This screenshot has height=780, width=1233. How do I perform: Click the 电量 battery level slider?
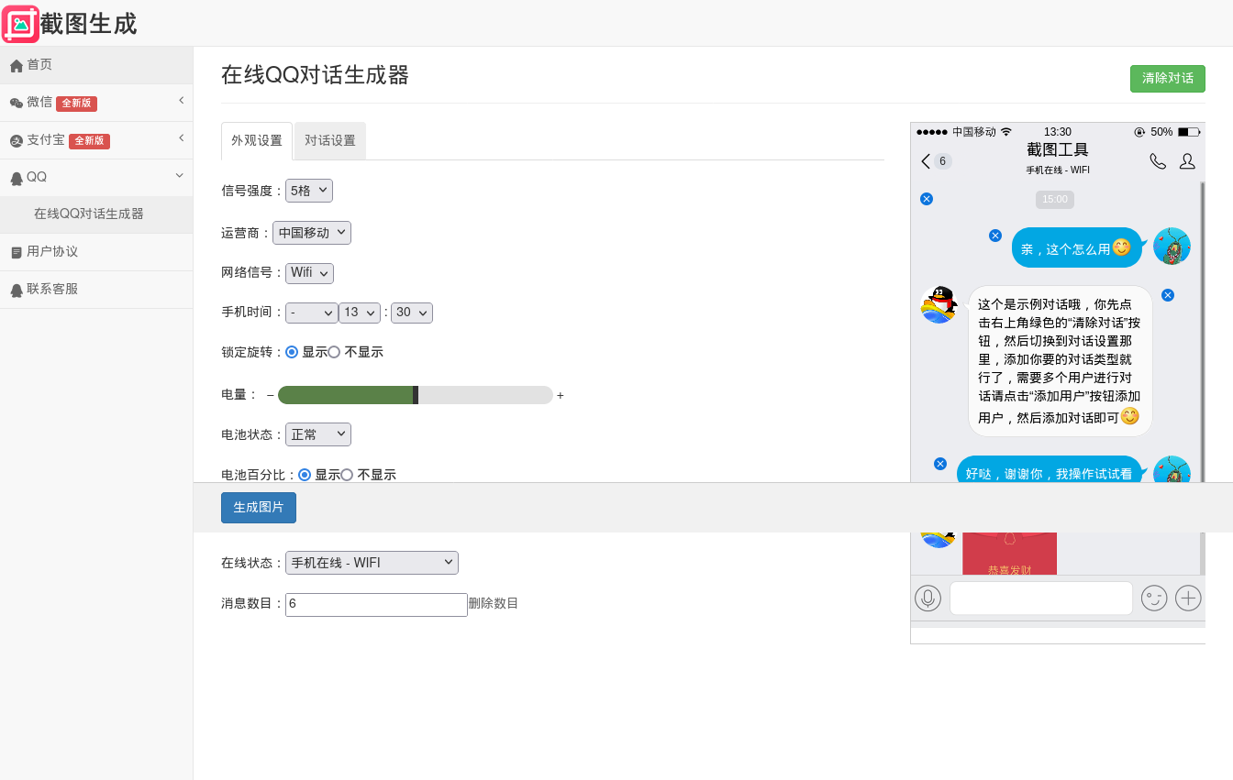(416, 395)
